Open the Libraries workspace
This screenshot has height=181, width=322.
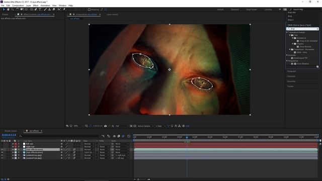tap(268, 10)
